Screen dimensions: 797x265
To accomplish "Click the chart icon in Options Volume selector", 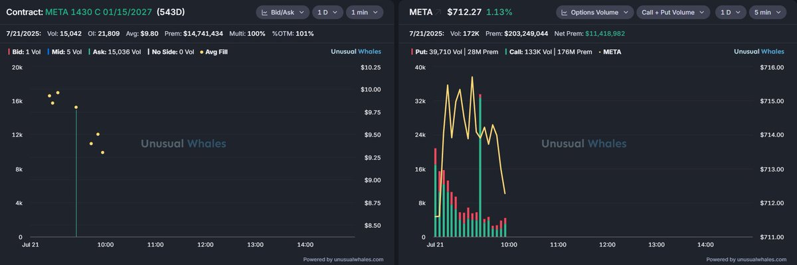I will coord(565,12).
